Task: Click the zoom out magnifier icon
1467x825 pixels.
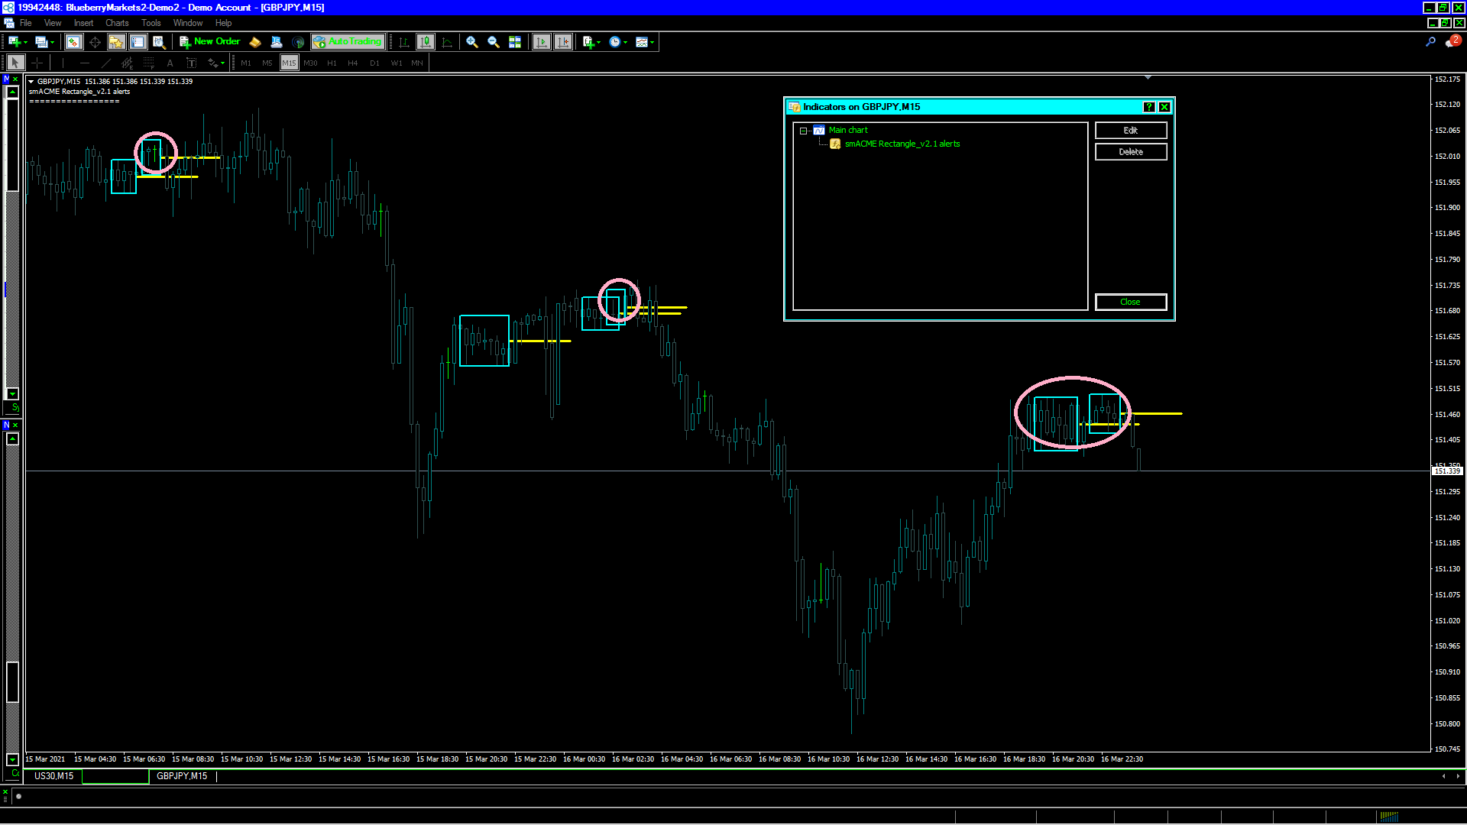Action: tap(494, 42)
